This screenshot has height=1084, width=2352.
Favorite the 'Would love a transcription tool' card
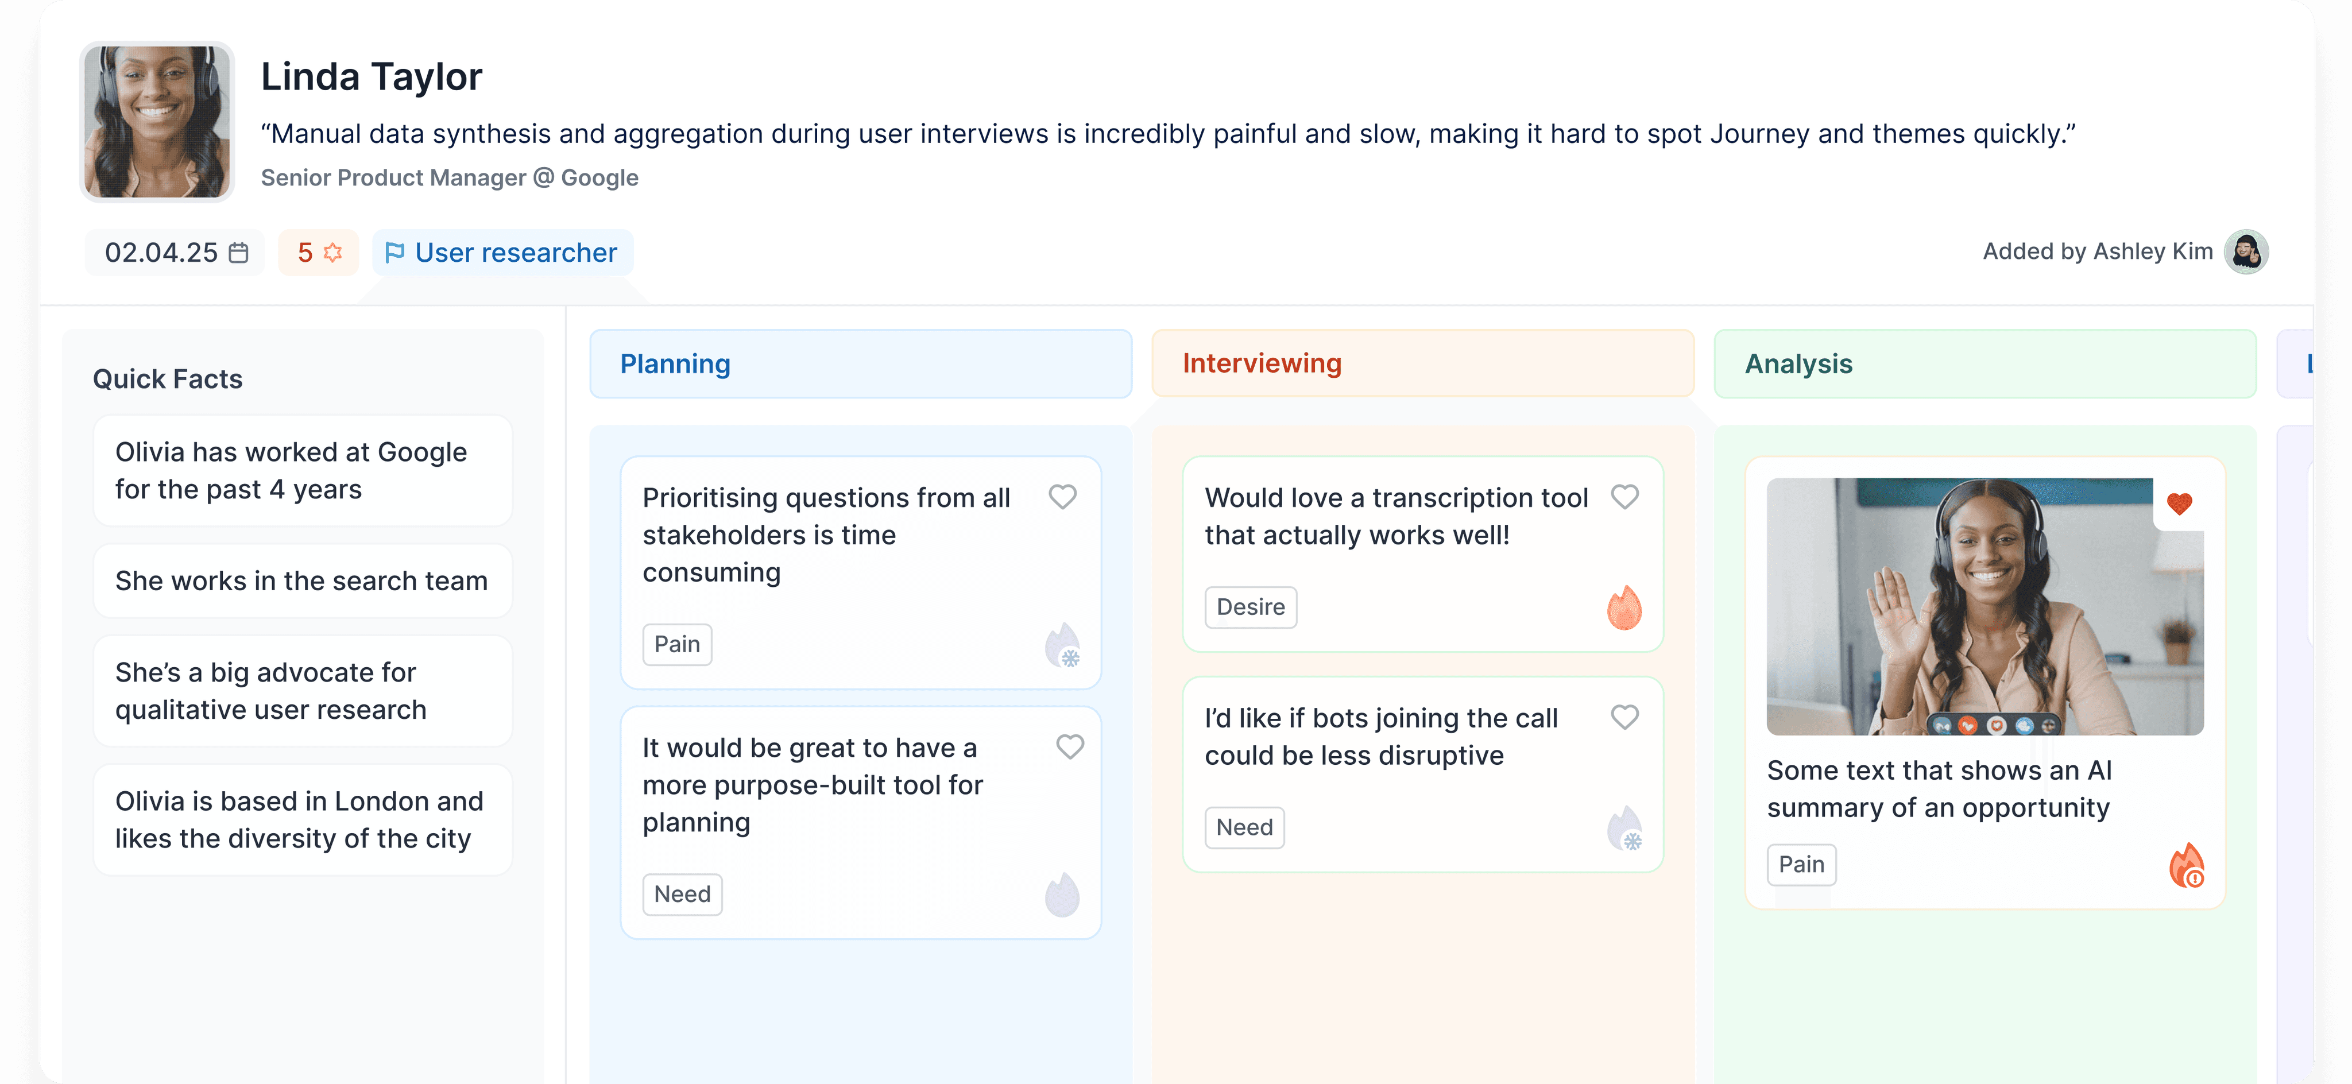click(x=1624, y=497)
